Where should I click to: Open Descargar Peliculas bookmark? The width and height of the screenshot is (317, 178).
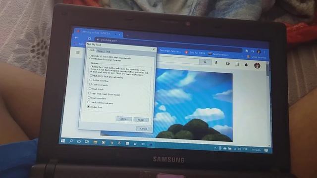pos(170,51)
